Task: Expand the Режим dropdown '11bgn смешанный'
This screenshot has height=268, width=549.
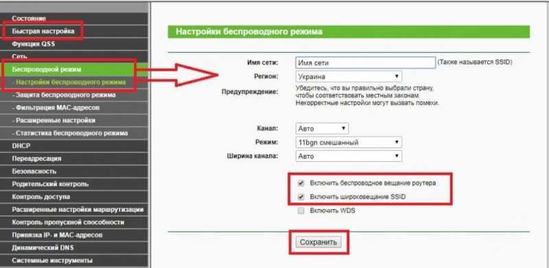Action: click(x=349, y=143)
